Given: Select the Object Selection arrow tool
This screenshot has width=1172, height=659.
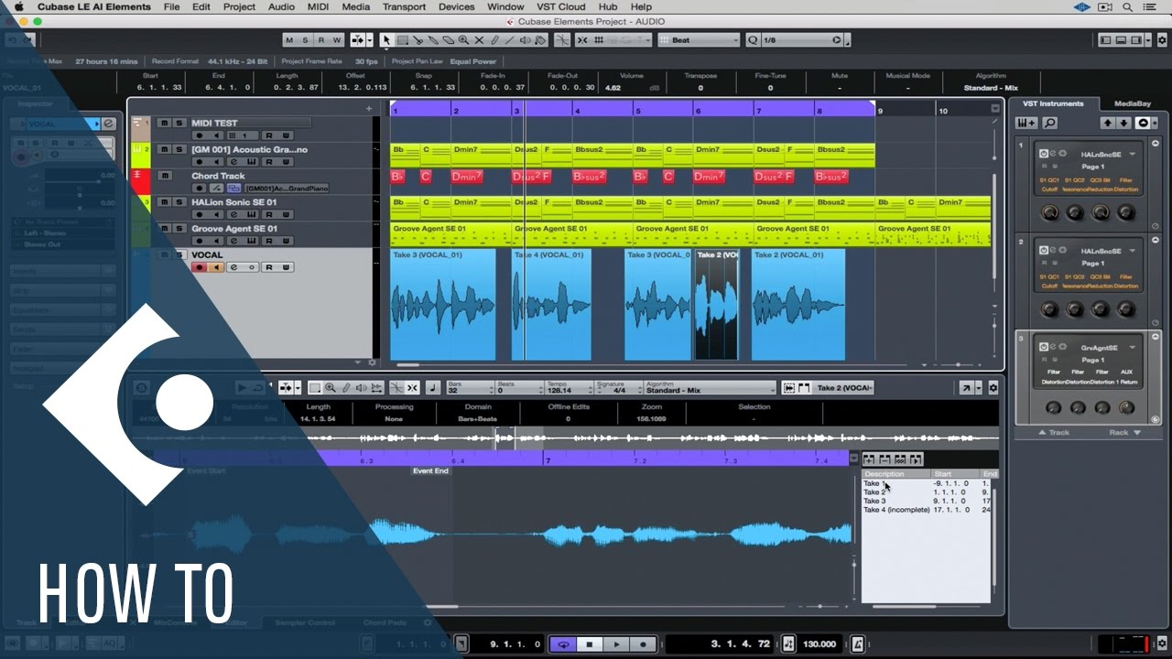Looking at the screenshot, I should coord(386,40).
